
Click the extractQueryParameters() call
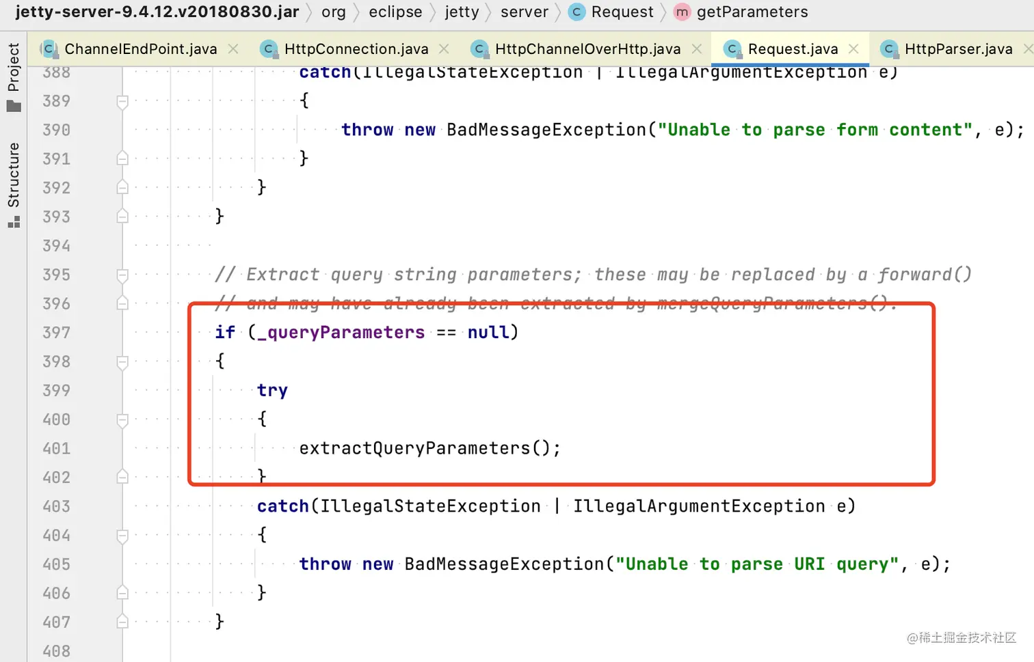click(429, 448)
